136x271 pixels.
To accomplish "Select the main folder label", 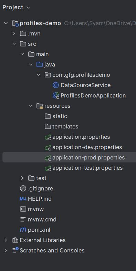I will [x=42, y=54].
